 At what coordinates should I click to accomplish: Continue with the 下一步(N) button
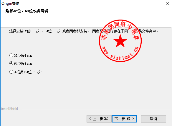point(124,119)
